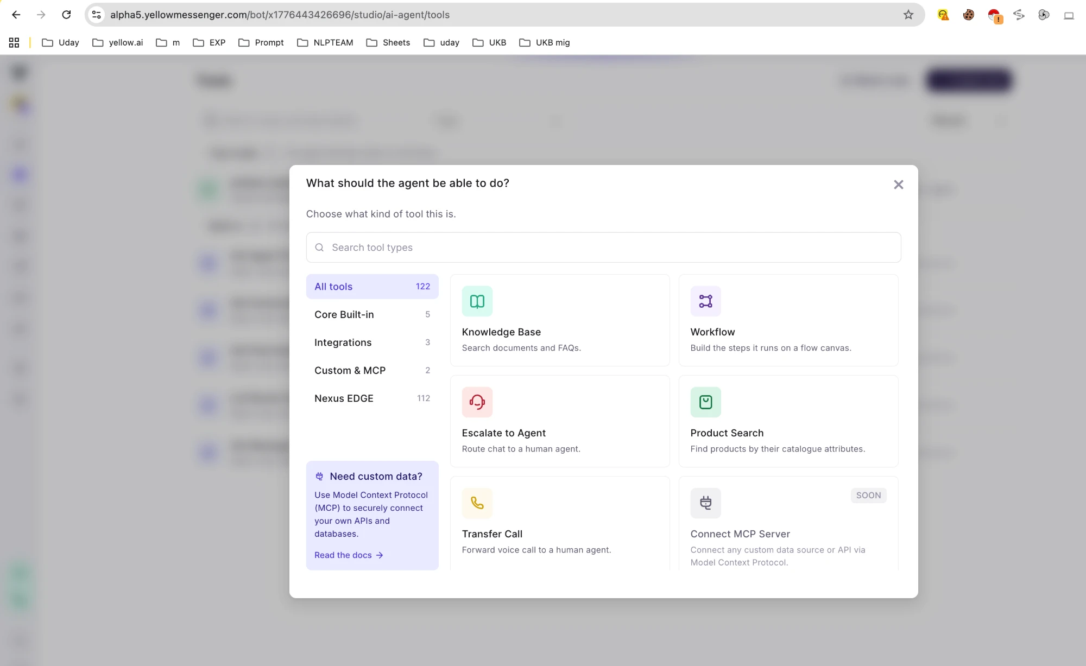This screenshot has height=666, width=1086.
Task: Select the All tools category
Action: point(372,287)
